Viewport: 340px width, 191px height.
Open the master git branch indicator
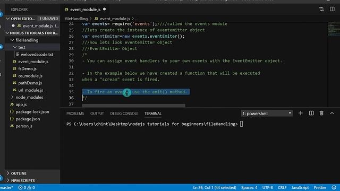point(6,187)
